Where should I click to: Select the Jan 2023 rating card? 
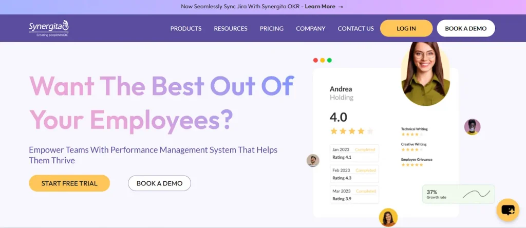pos(354,153)
